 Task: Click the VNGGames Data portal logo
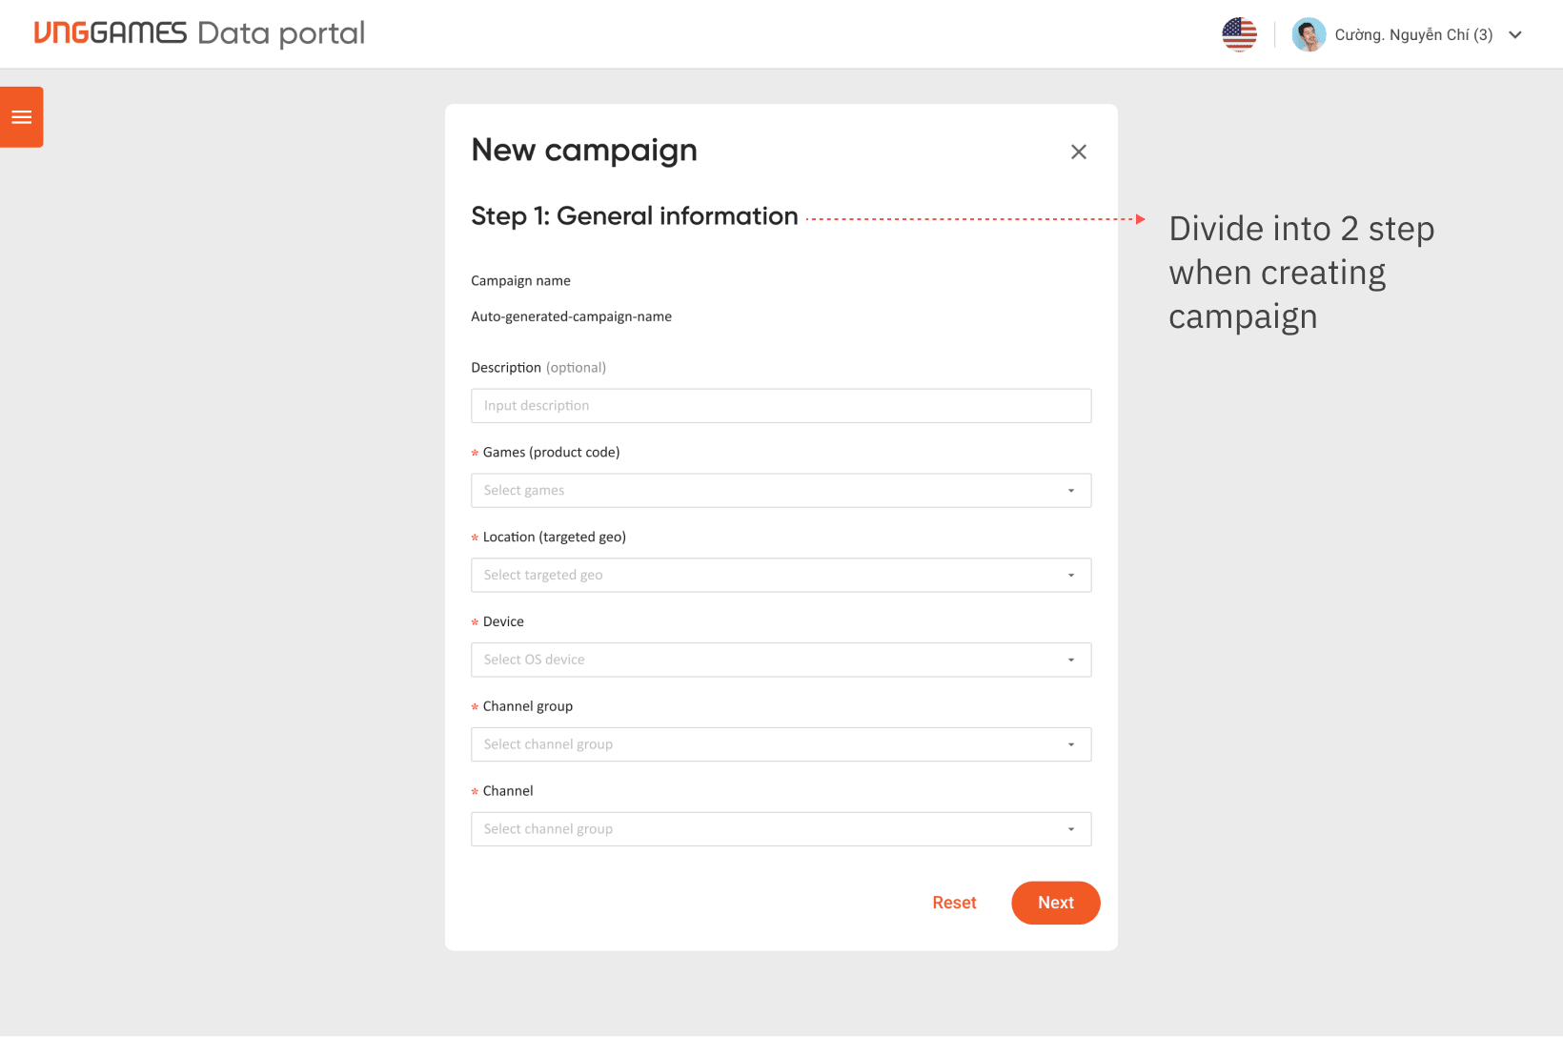199,33
